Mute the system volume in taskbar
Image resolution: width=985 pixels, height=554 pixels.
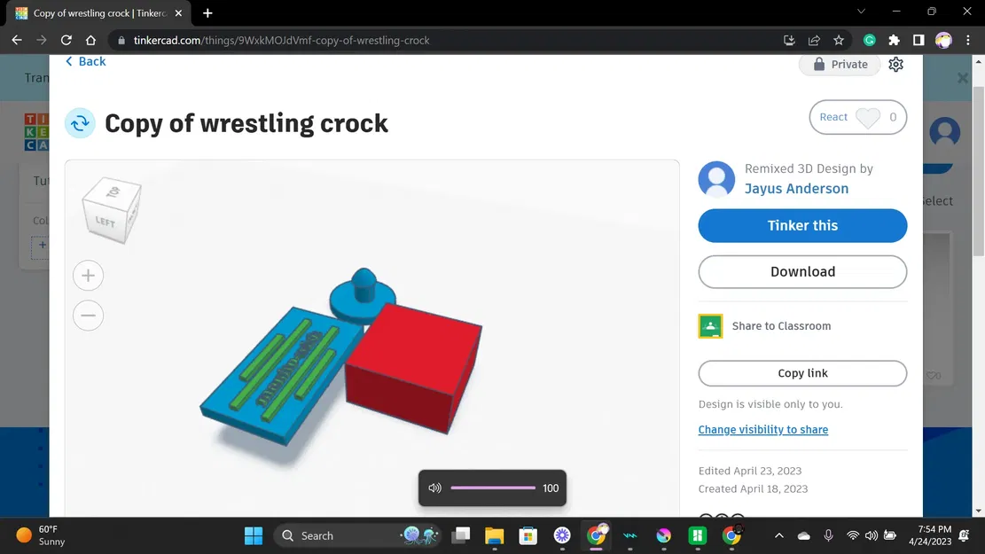click(x=871, y=535)
